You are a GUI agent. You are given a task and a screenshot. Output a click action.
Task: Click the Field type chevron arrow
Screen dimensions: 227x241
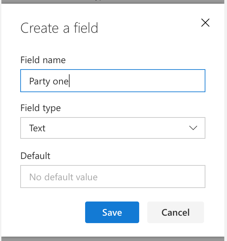pyautogui.click(x=193, y=128)
